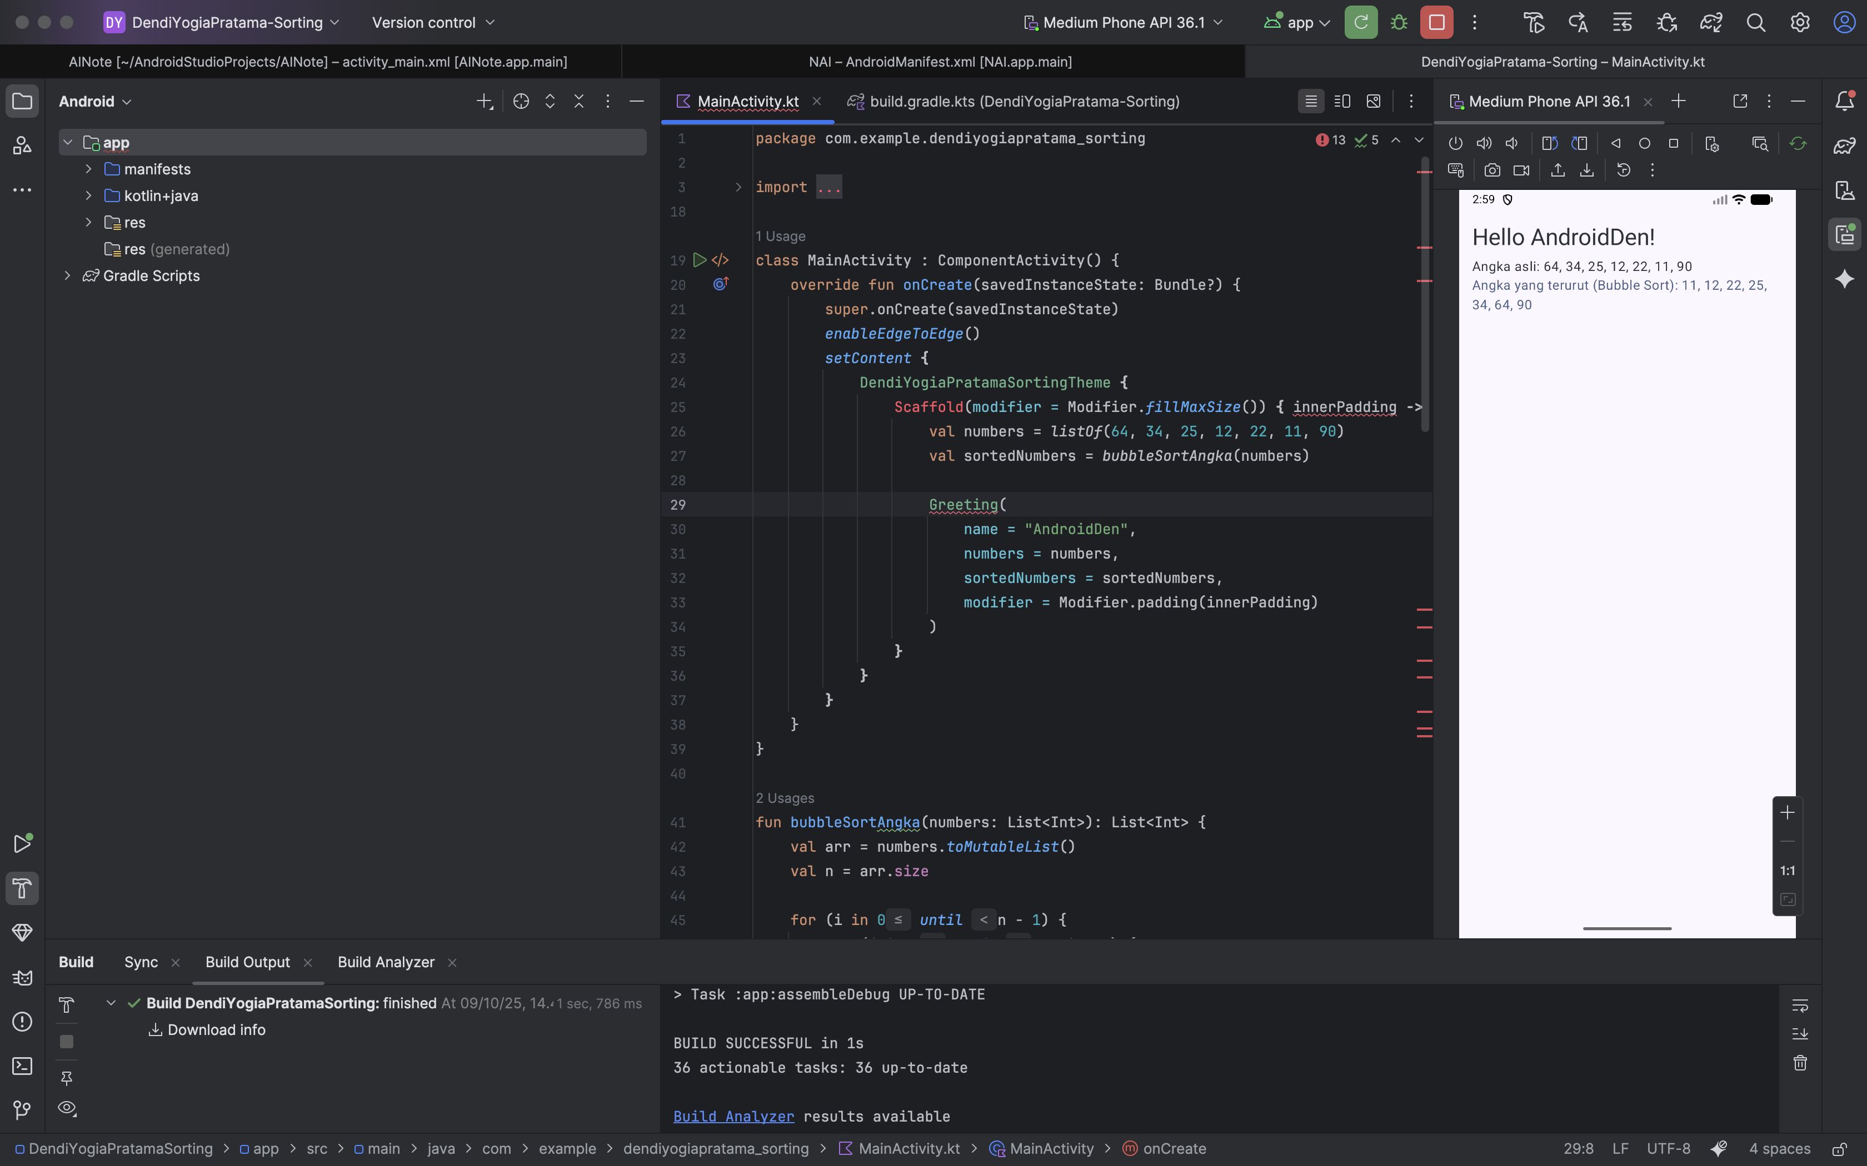
Task: Take emulator screenshot with camera icon
Action: click(1492, 170)
